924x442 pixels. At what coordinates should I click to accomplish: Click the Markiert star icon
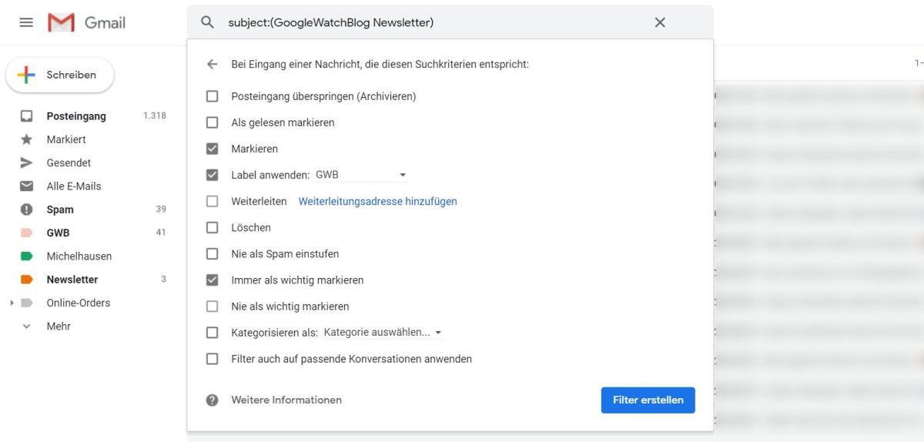tap(27, 139)
